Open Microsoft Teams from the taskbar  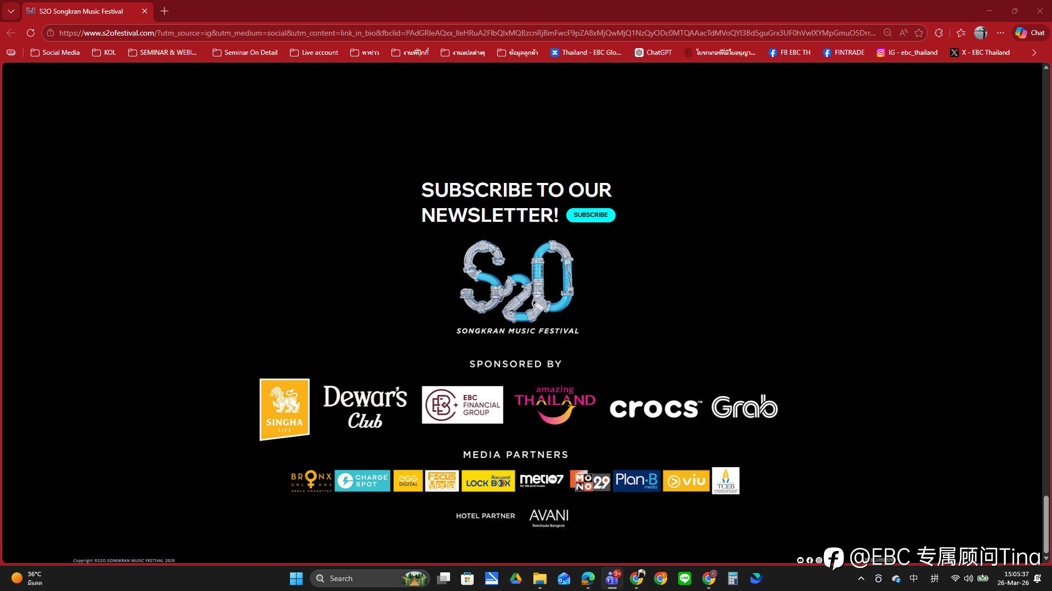pos(612,578)
